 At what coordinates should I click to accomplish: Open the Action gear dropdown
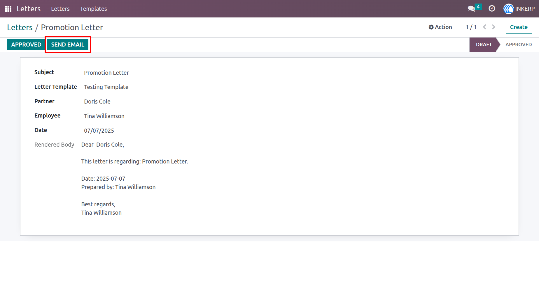point(440,27)
